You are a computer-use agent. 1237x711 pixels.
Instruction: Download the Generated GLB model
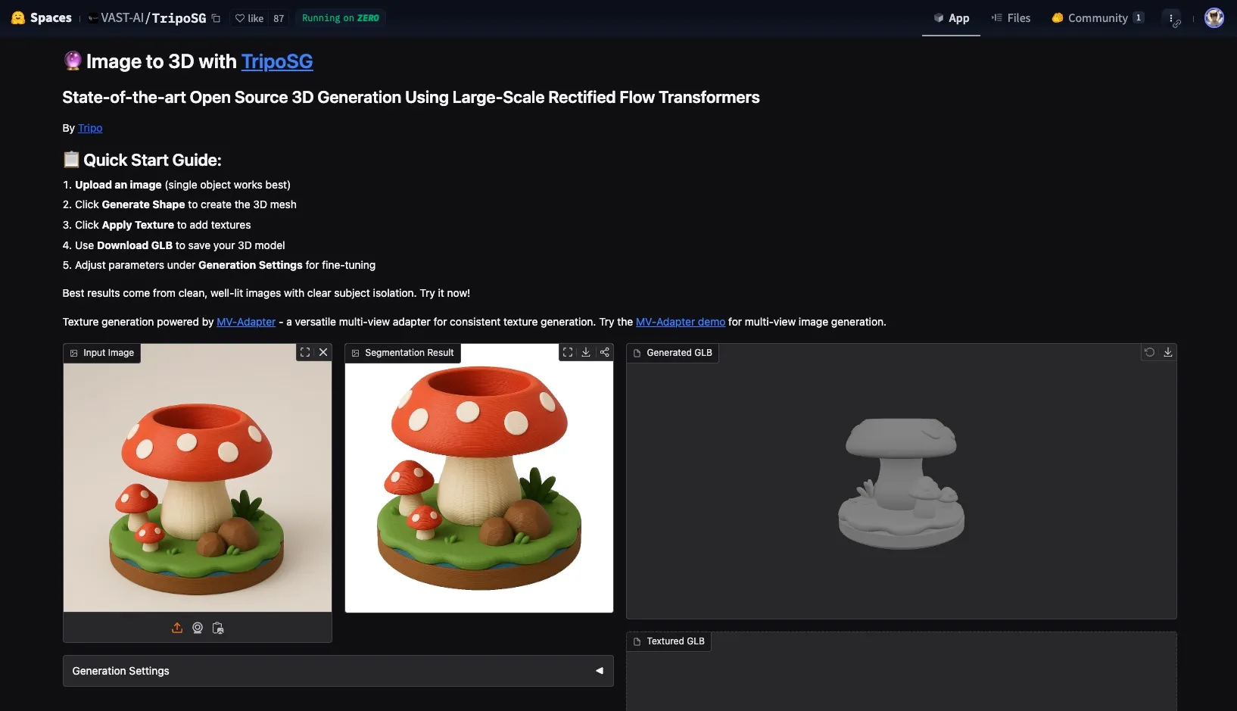pyautogui.click(x=1168, y=351)
